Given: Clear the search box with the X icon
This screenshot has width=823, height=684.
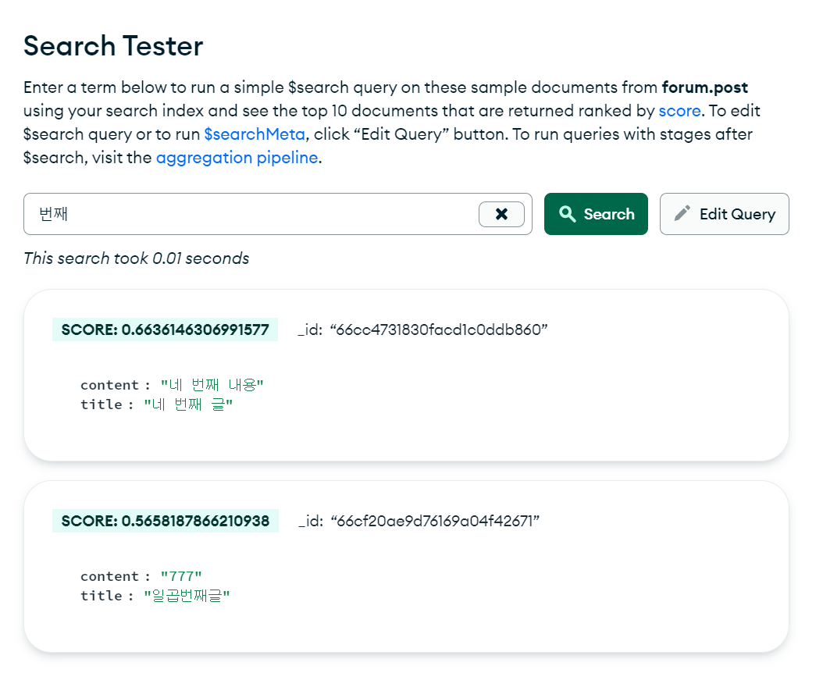Looking at the screenshot, I should coord(501,214).
